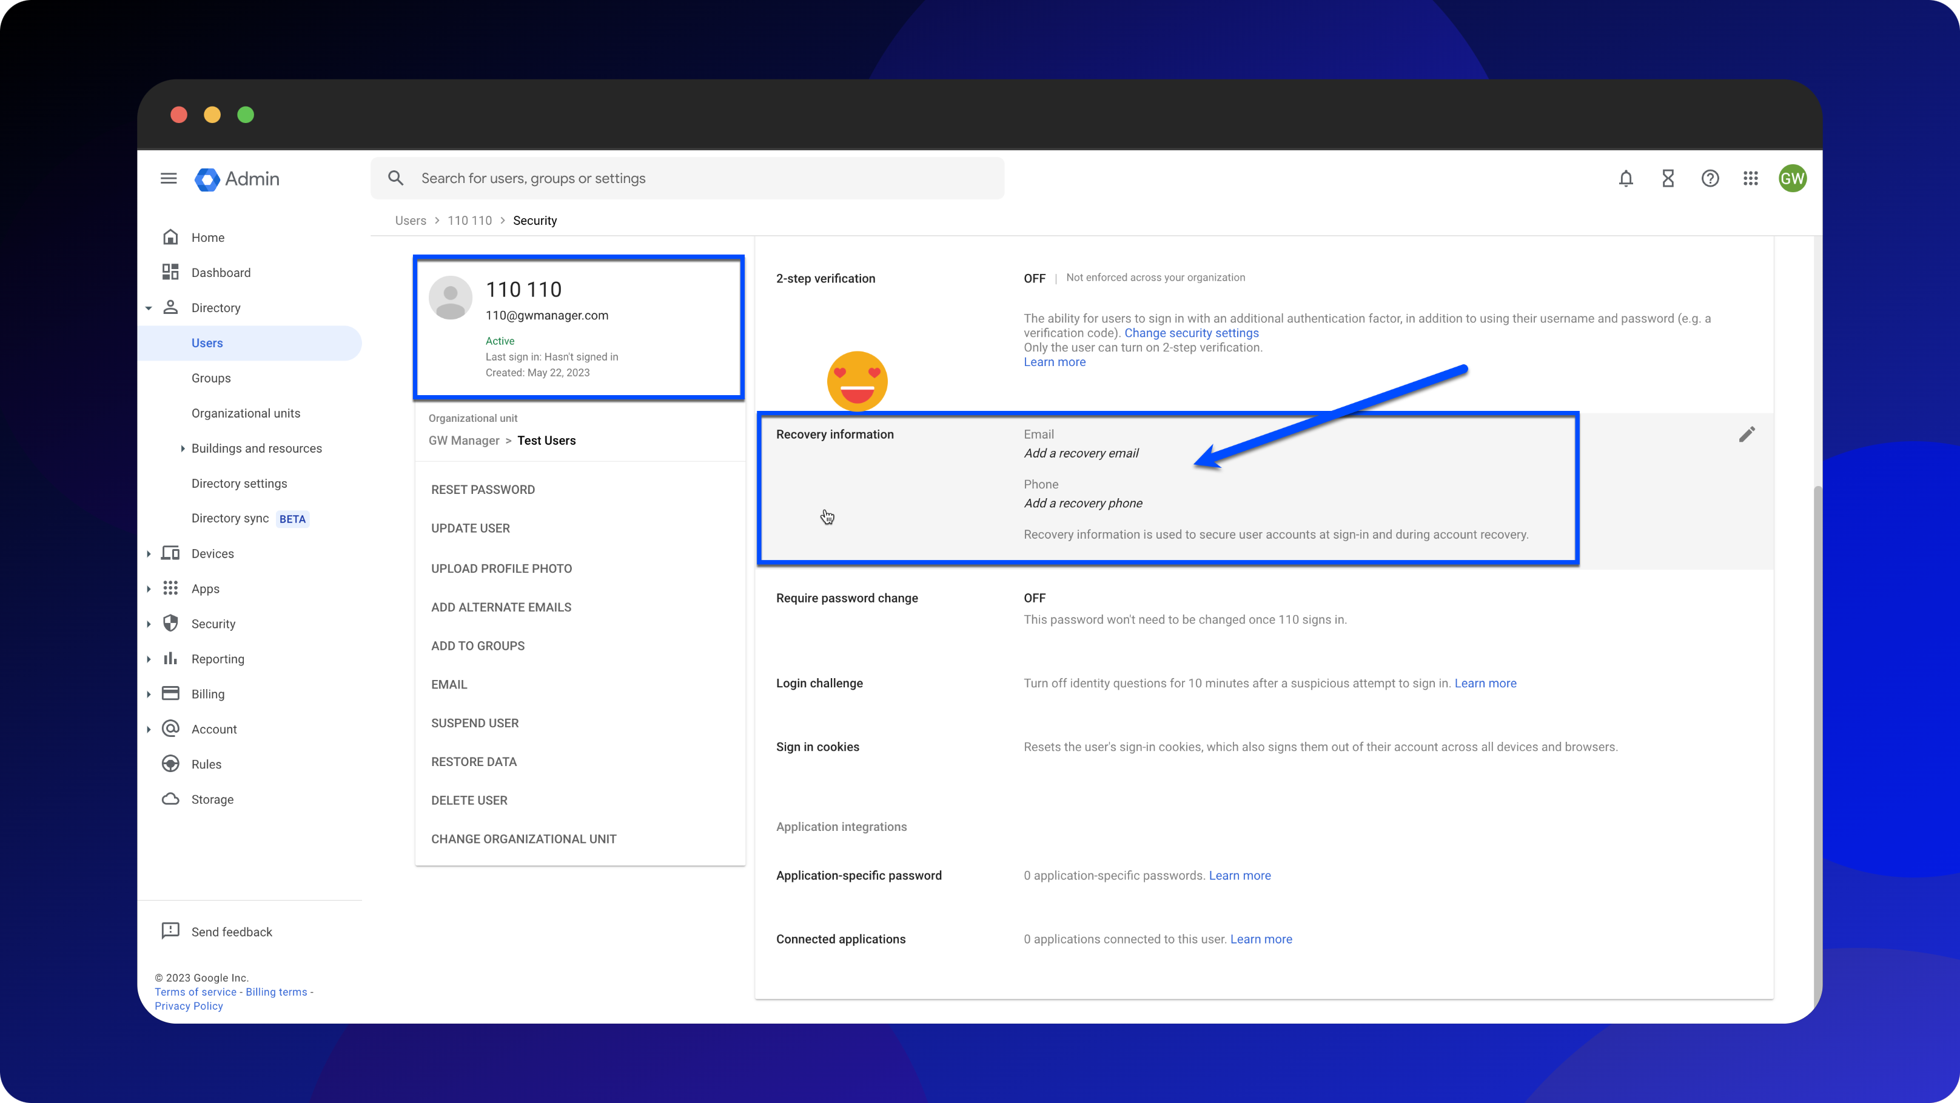This screenshot has width=1960, height=1103.
Task: Open Learn more for Login challenge
Action: click(x=1485, y=684)
